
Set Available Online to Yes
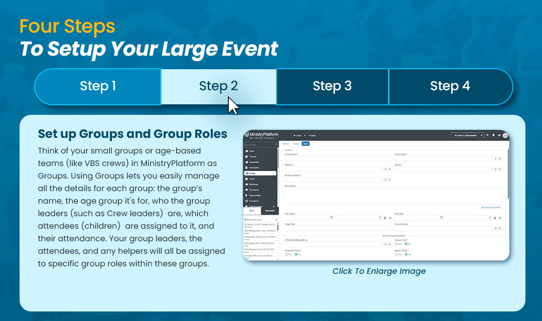287,254
